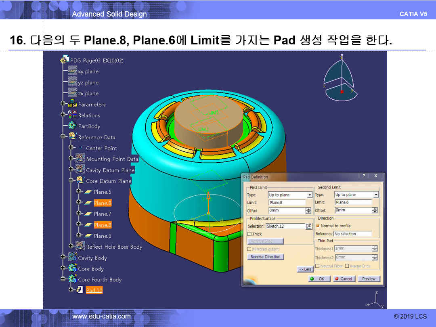
Task: Select the Parameters node icon
Action: pyautogui.click(x=73, y=104)
